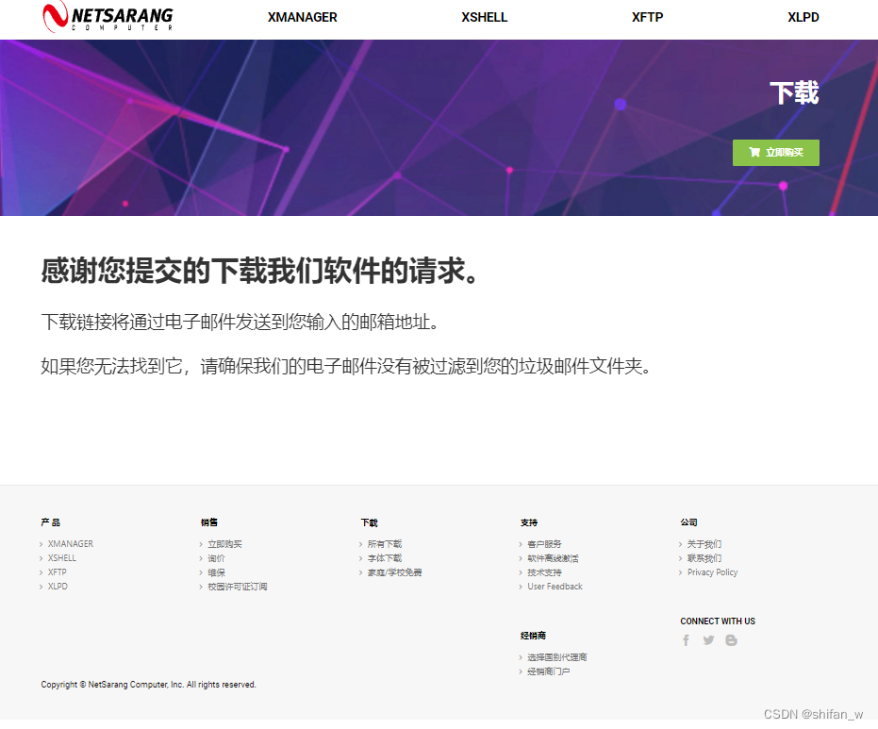This screenshot has width=878, height=729.
Task: Open the 客户服务 support link
Action: pyautogui.click(x=544, y=543)
